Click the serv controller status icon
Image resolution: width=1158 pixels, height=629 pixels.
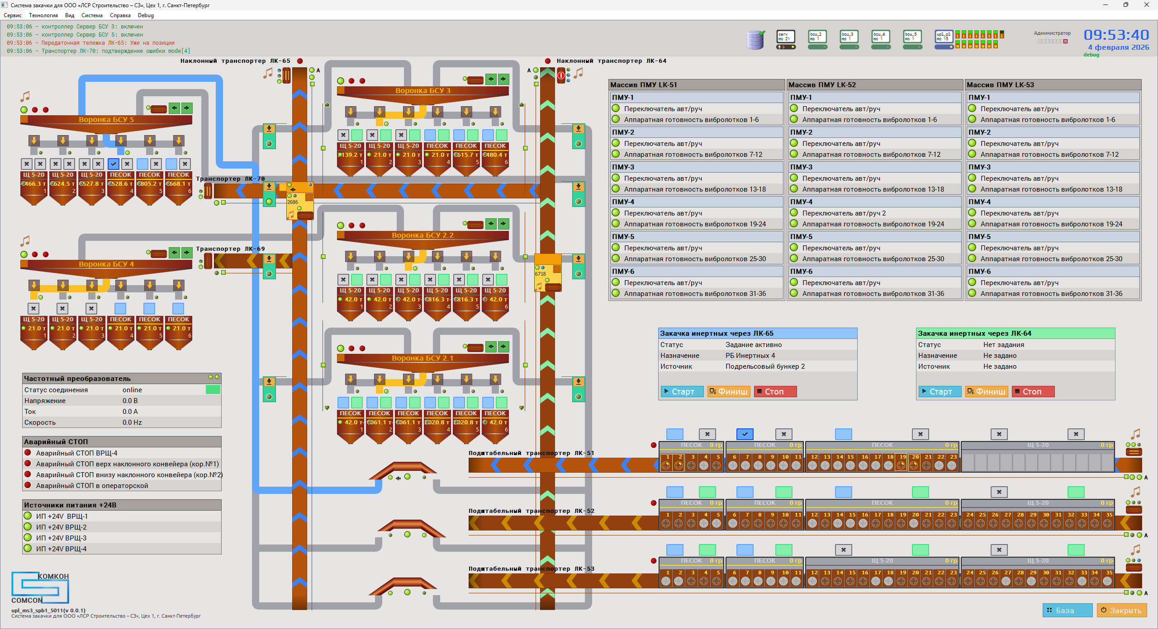(786, 37)
